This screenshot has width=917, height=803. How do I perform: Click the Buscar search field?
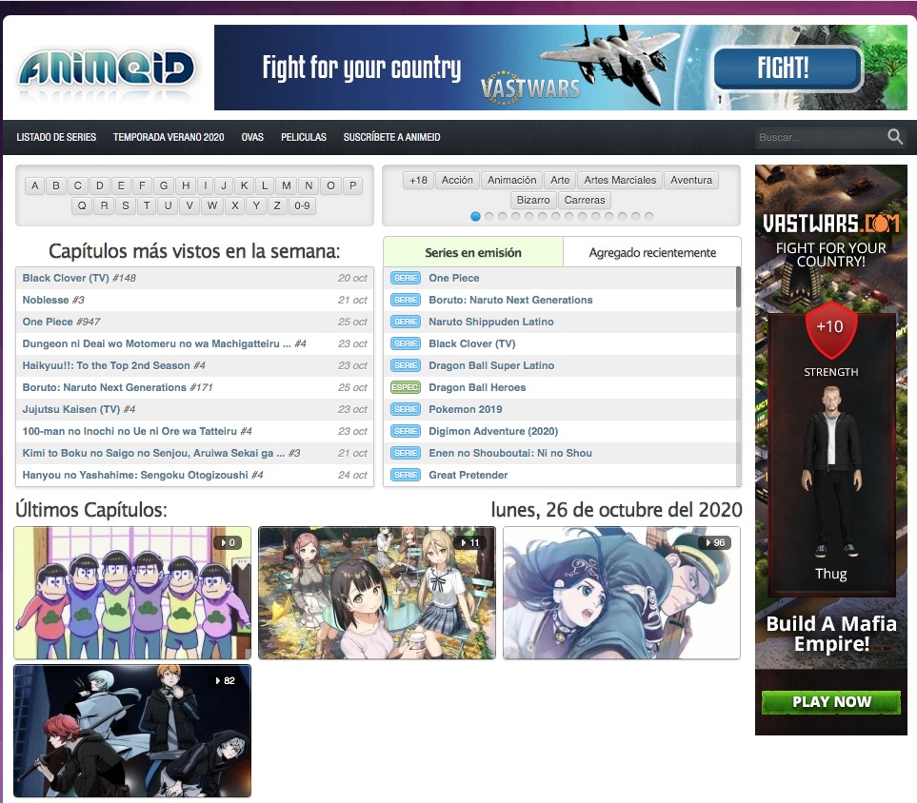pos(821,137)
